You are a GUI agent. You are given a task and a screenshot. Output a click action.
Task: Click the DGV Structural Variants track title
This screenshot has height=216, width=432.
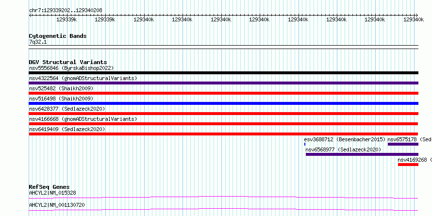point(68,62)
